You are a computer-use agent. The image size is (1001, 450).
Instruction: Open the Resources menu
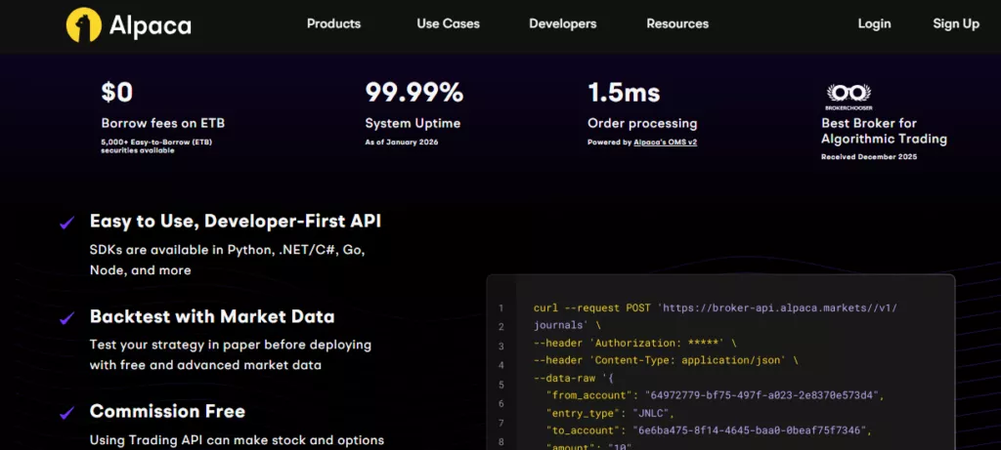(677, 24)
